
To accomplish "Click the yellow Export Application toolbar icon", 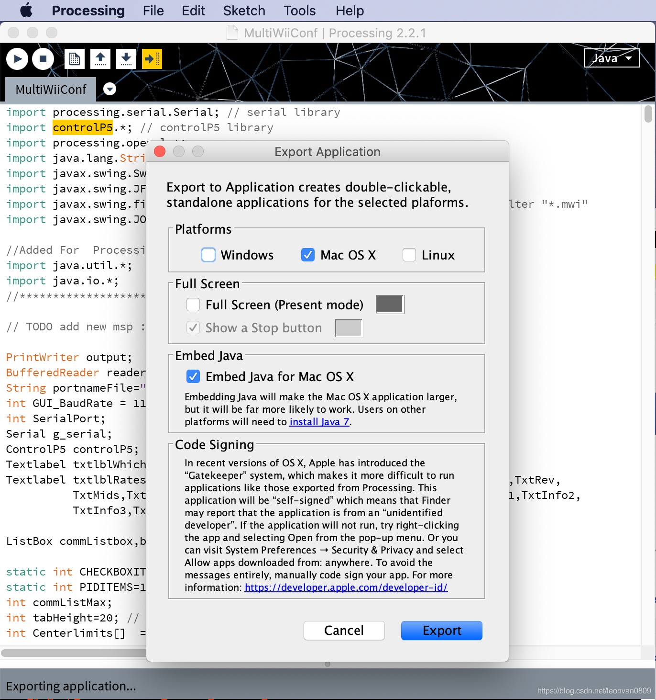I will coord(152,59).
